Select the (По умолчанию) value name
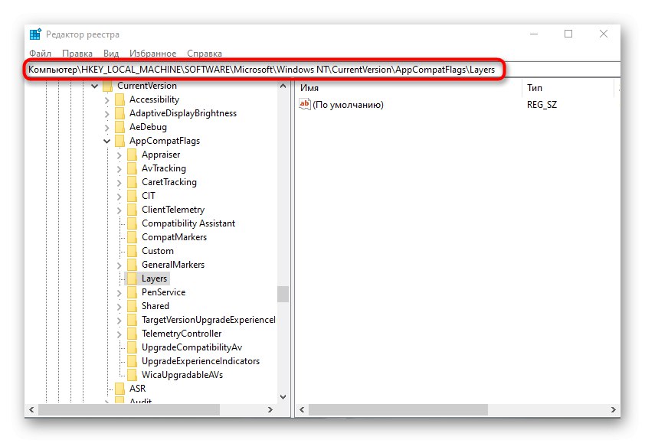 pos(348,105)
